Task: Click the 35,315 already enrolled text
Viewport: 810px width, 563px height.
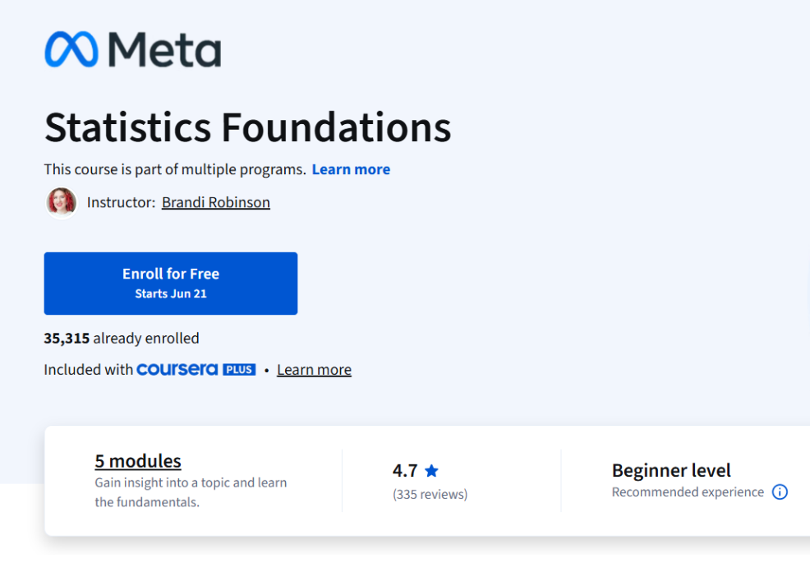Action: click(x=122, y=338)
